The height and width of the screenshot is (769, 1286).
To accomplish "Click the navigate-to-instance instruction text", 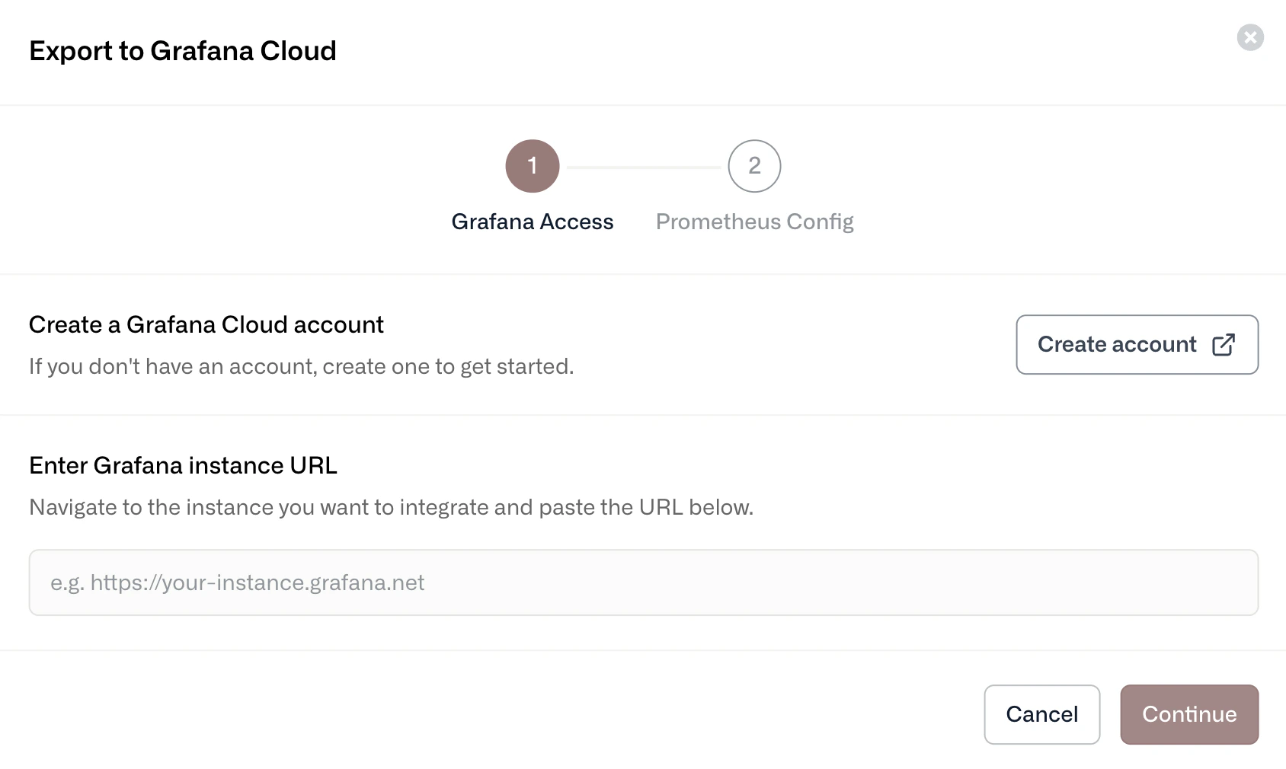I will click(391, 507).
